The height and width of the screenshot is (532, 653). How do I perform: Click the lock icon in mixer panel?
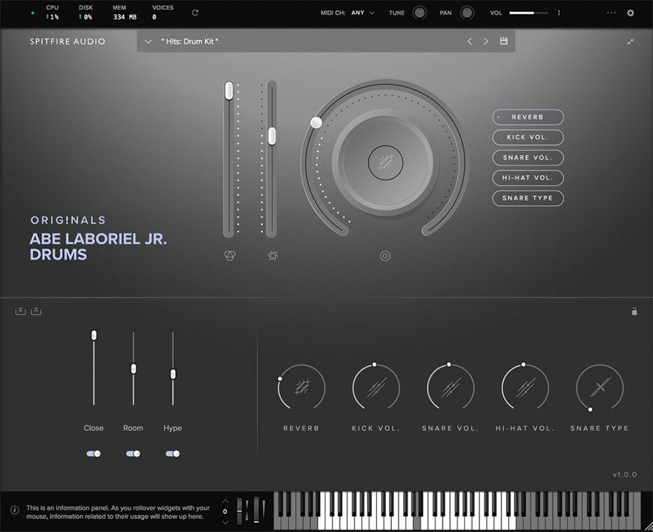[x=633, y=312]
